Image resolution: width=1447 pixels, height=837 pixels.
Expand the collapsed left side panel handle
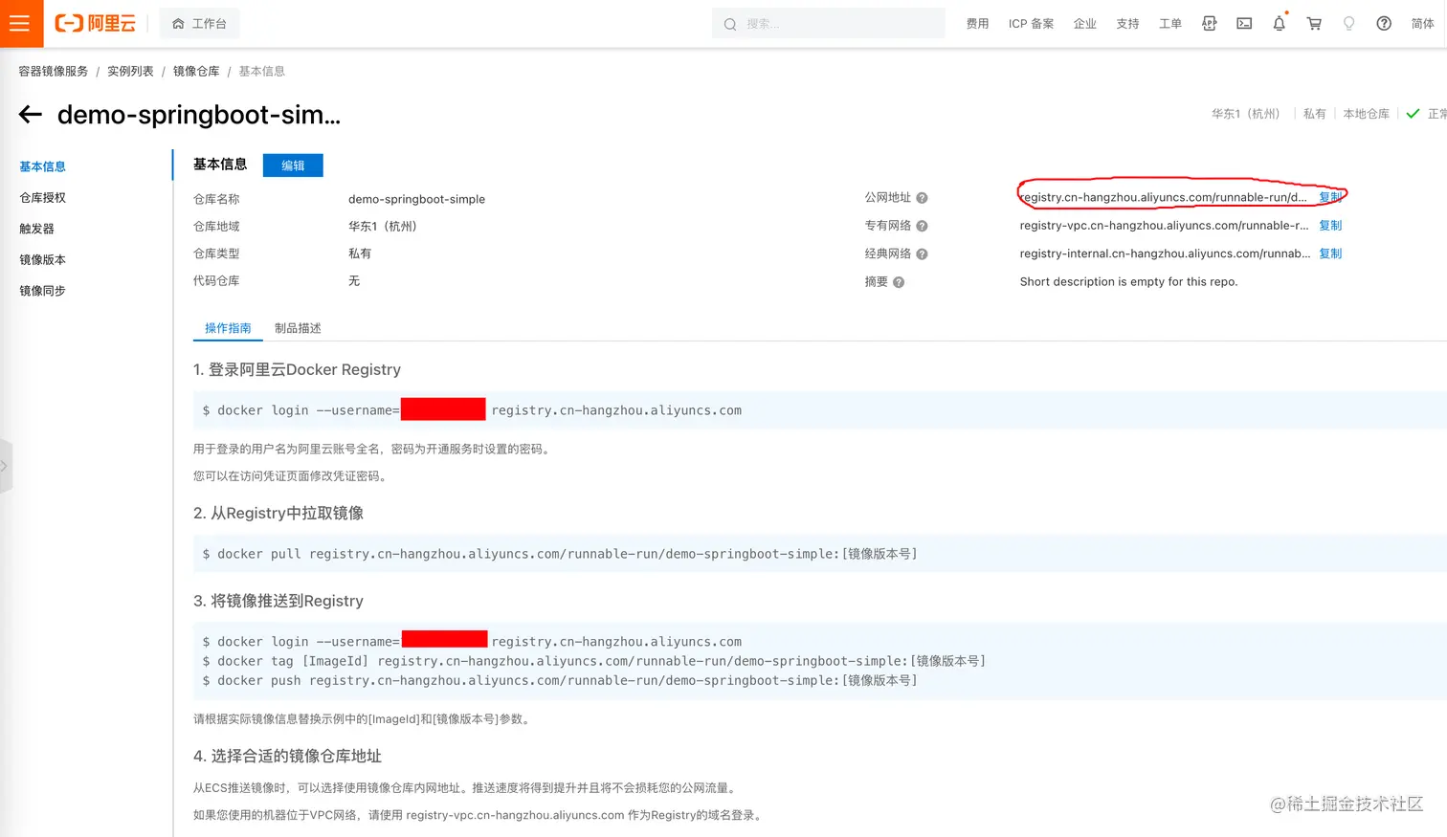(x=6, y=466)
